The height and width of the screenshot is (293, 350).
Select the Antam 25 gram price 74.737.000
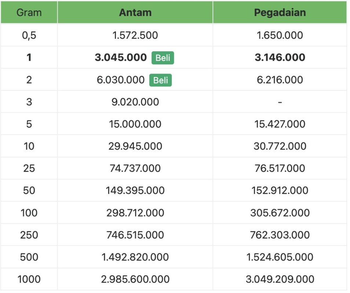click(135, 168)
